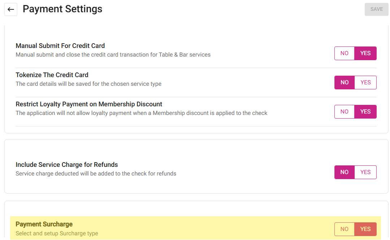Click the Payment Surcharge heading
This screenshot has height=240, width=390.
[x=44, y=224]
